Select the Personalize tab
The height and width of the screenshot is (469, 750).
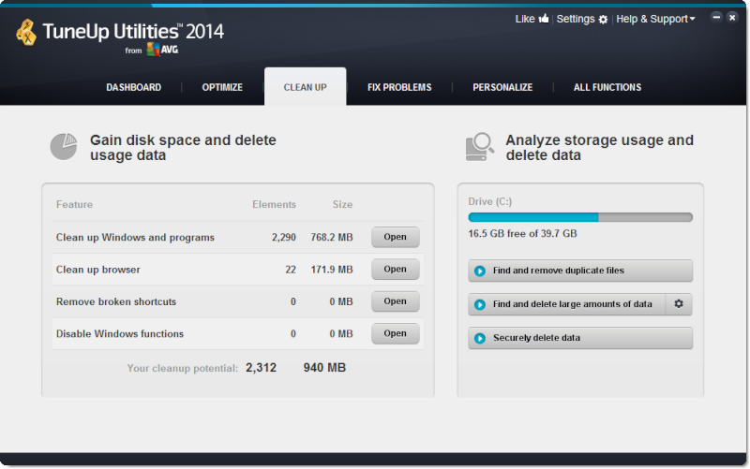pos(502,88)
